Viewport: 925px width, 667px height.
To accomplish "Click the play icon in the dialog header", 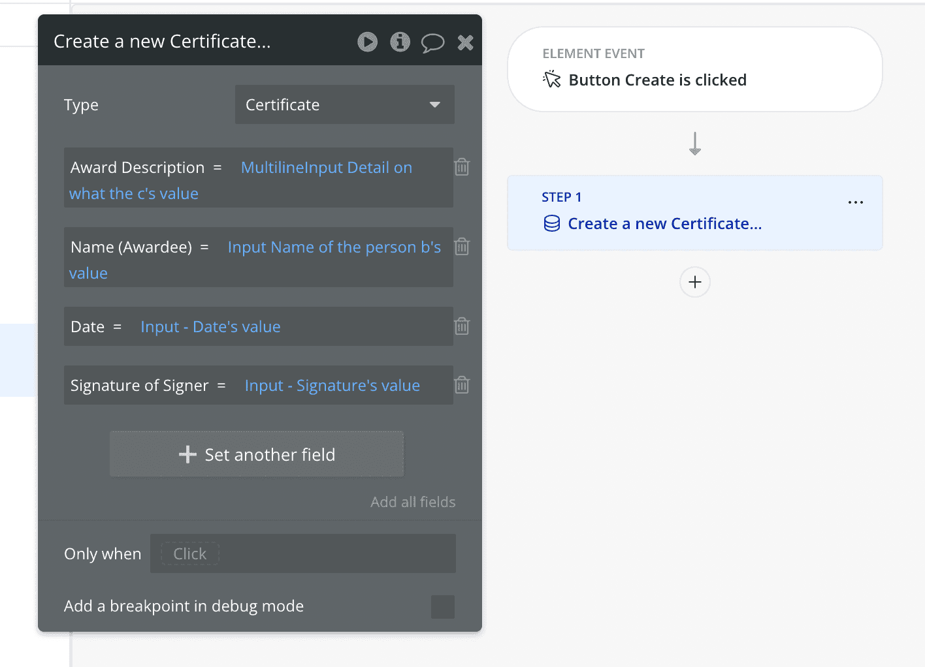I will pyautogui.click(x=367, y=42).
